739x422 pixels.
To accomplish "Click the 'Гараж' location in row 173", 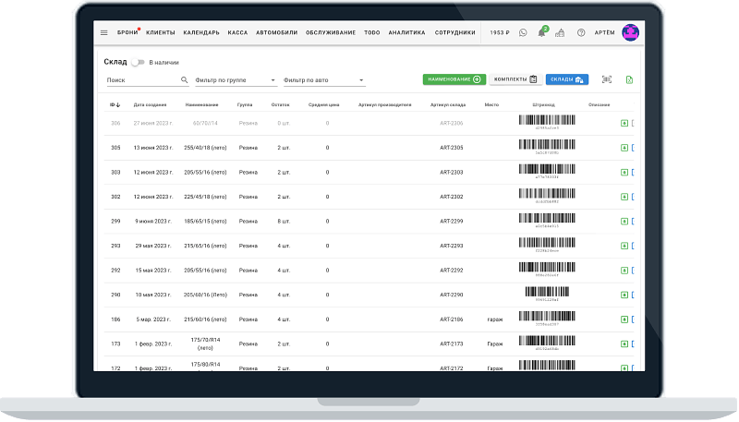I will (x=495, y=344).
